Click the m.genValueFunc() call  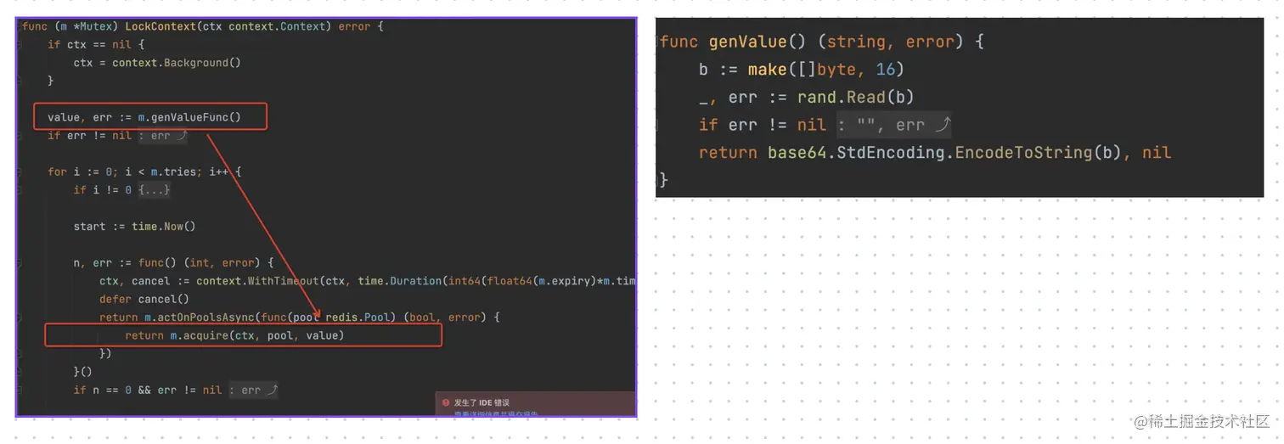(189, 117)
